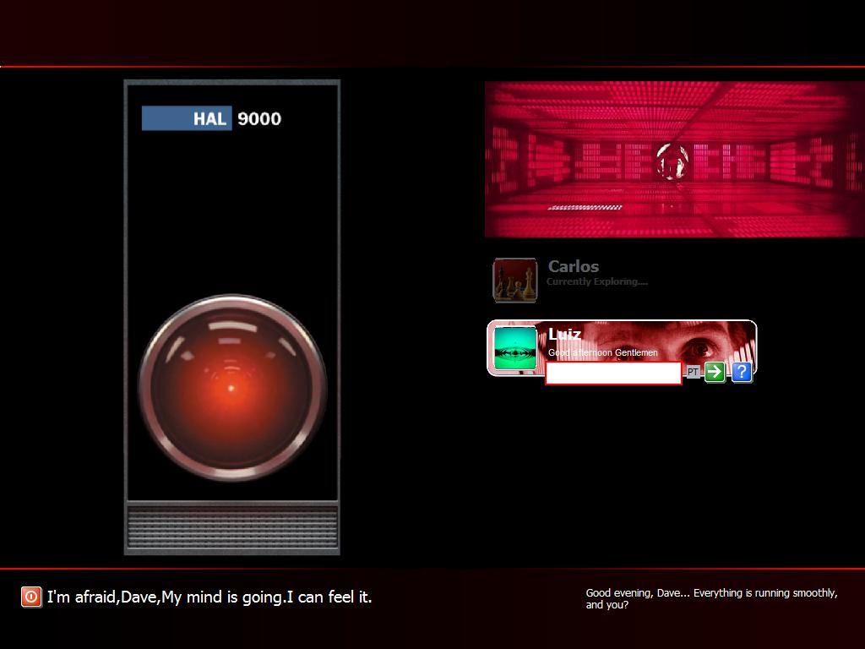This screenshot has height=649, width=865.
Task: Click "I'm afraid,Dave,My mind is going" shutdown label
Action: click(x=209, y=597)
